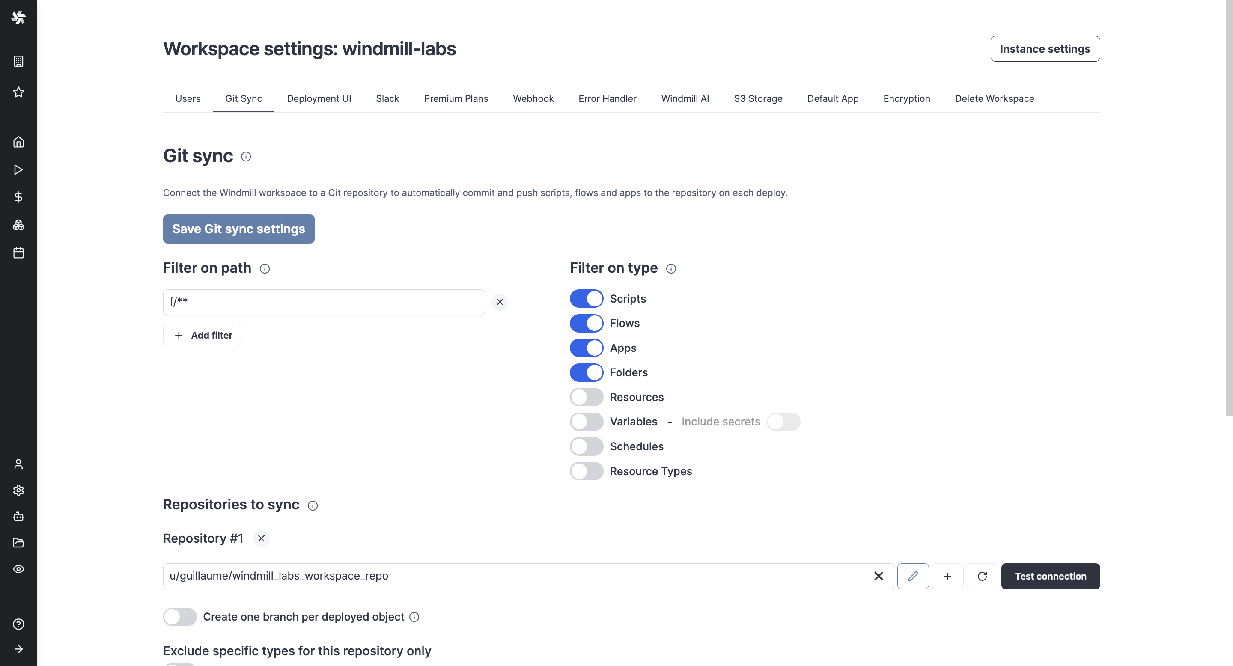This screenshot has width=1233, height=666.
Task: Clear the selected repository resource path
Action: 879,576
